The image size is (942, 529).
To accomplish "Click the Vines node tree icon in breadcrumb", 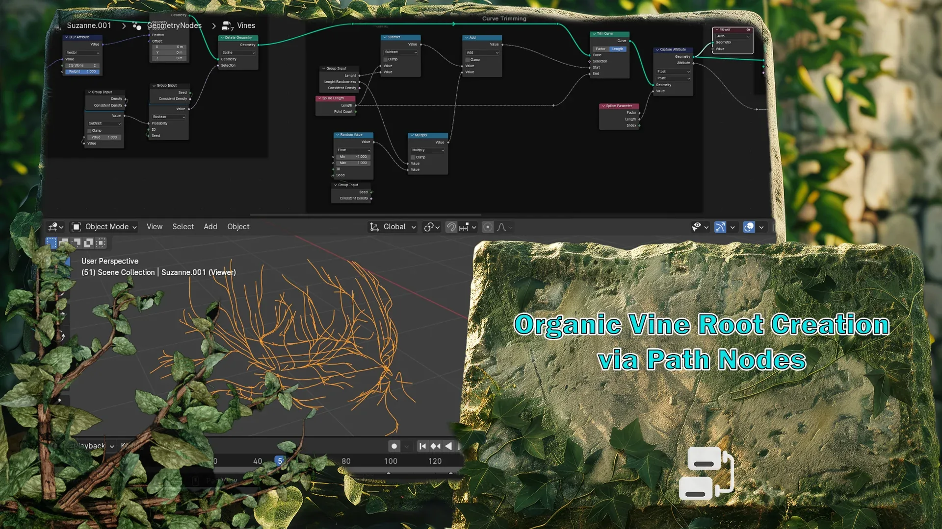I will click(x=227, y=25).
